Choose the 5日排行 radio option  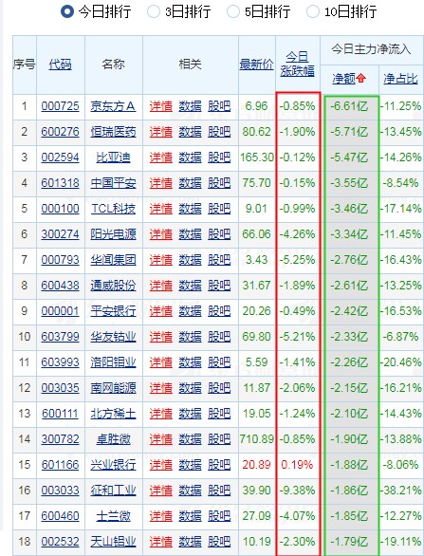point(233,11)
